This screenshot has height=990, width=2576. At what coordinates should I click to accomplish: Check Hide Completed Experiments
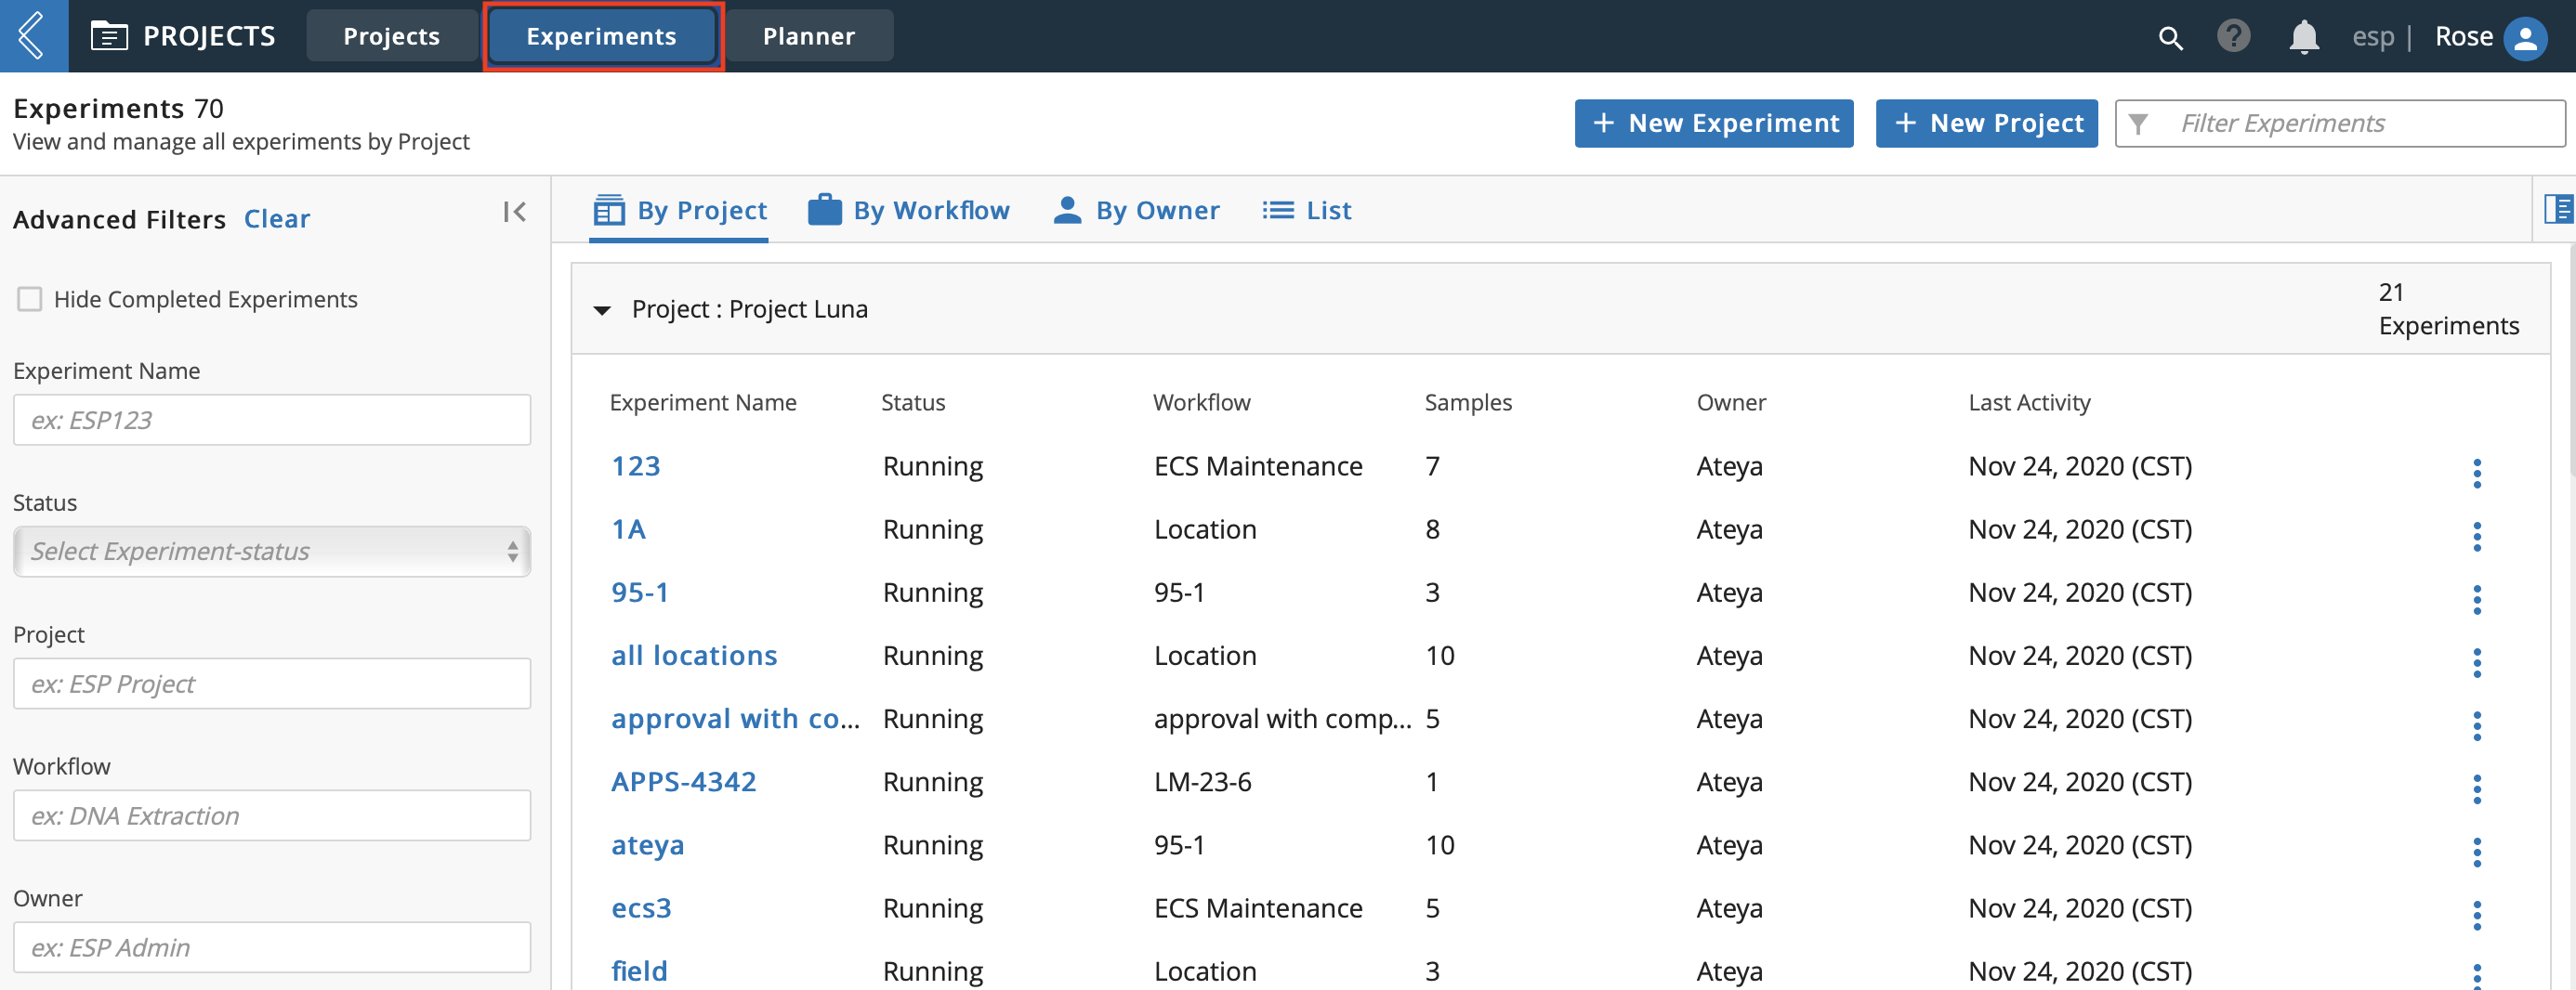click(x=30, y=299)
